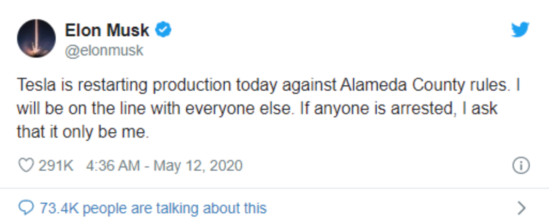Click the word "Tesla" in the tweet
The width and height of the screenshot is (549, 224).
click(36, 85)
